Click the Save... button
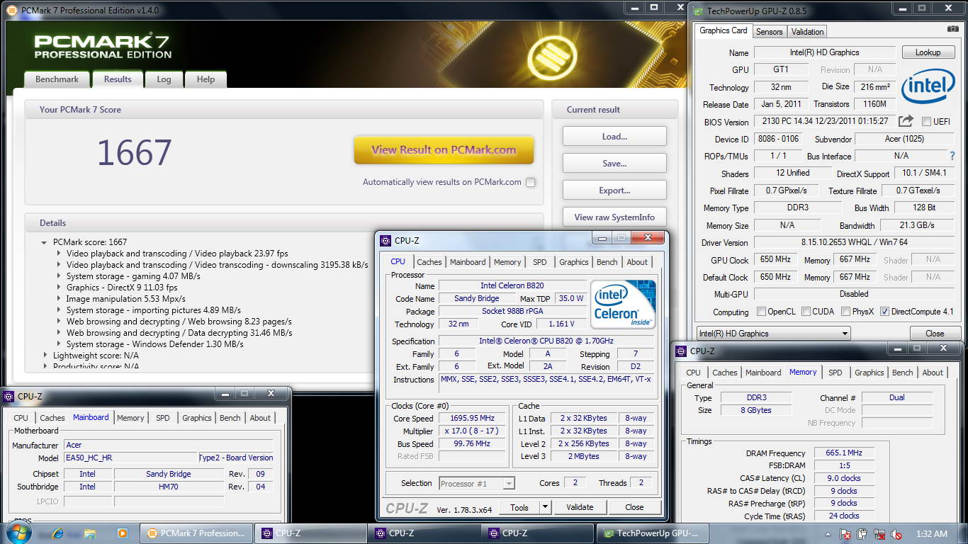 tap(614, 164)
